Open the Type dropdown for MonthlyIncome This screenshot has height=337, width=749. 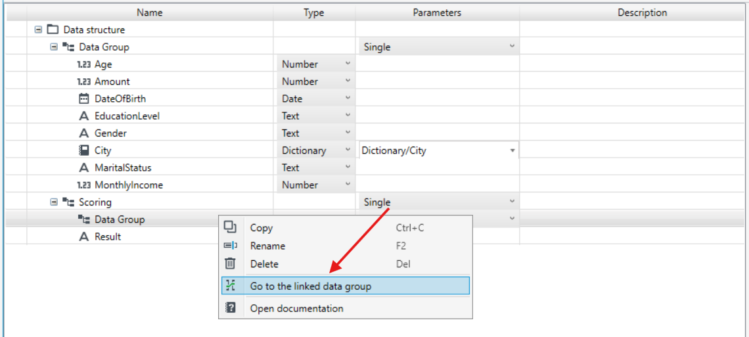pyautogui.click(x=316, y=185)
